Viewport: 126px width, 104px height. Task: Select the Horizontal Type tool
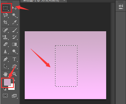click(14, 59)
